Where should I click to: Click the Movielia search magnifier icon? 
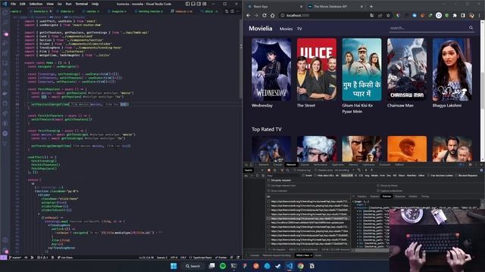pos(471,28)
